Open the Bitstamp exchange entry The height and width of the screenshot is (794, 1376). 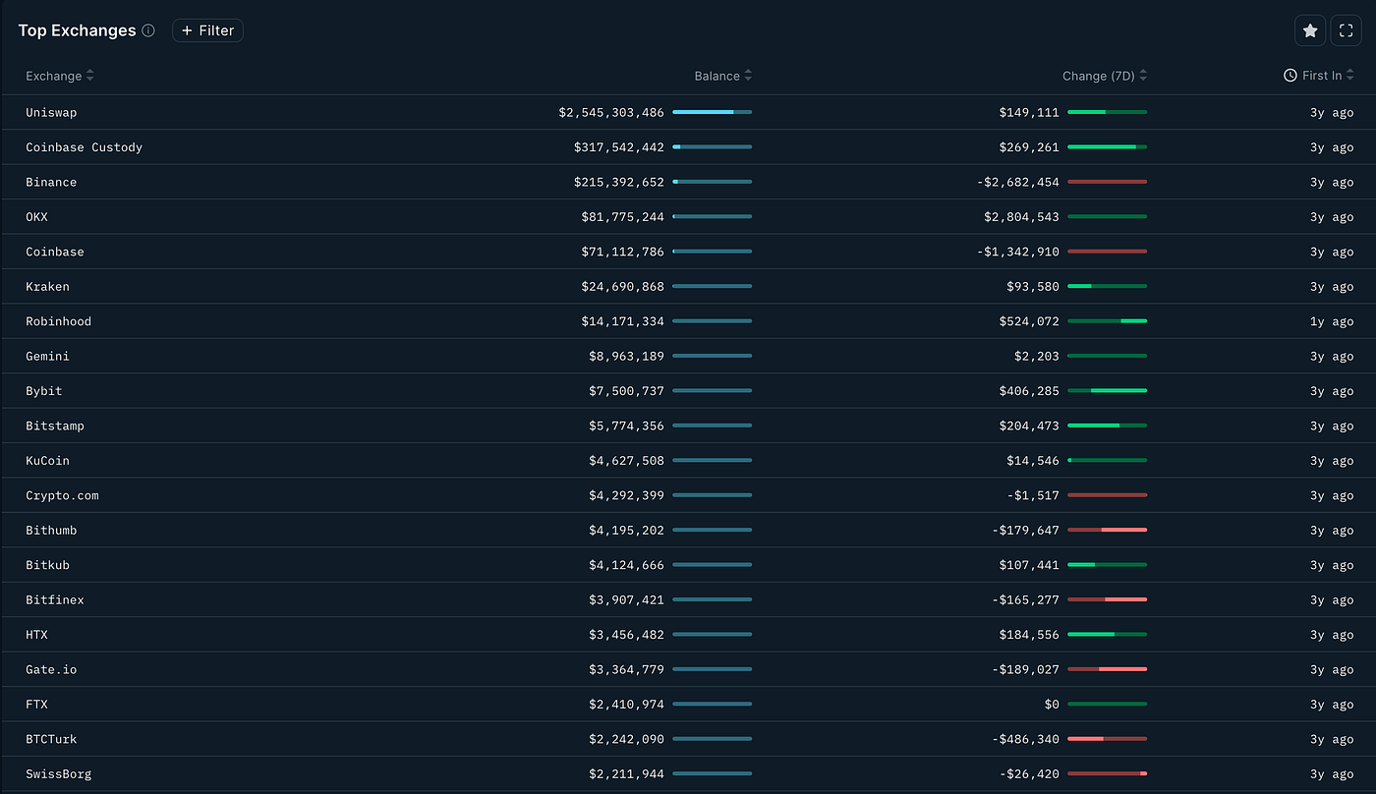pyautogui.click(x=55, y=425)
